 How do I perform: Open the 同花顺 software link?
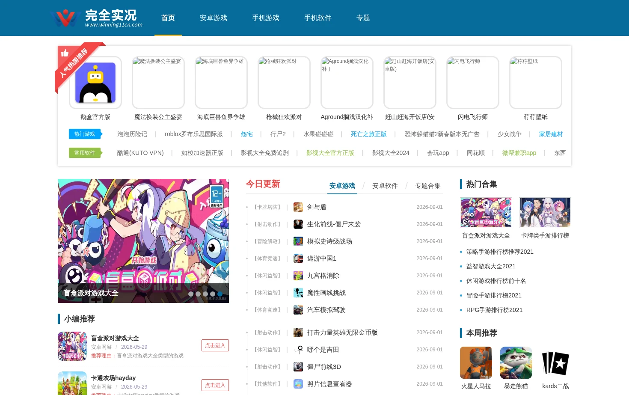click(x=476, y=153)
